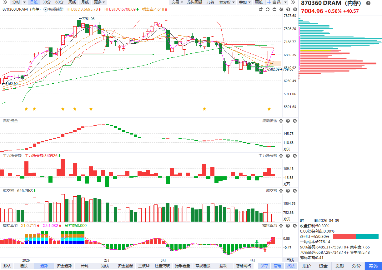Open the 前复权 adjustment dropdown
Screen dimensions: 382x270
point(227,2)
